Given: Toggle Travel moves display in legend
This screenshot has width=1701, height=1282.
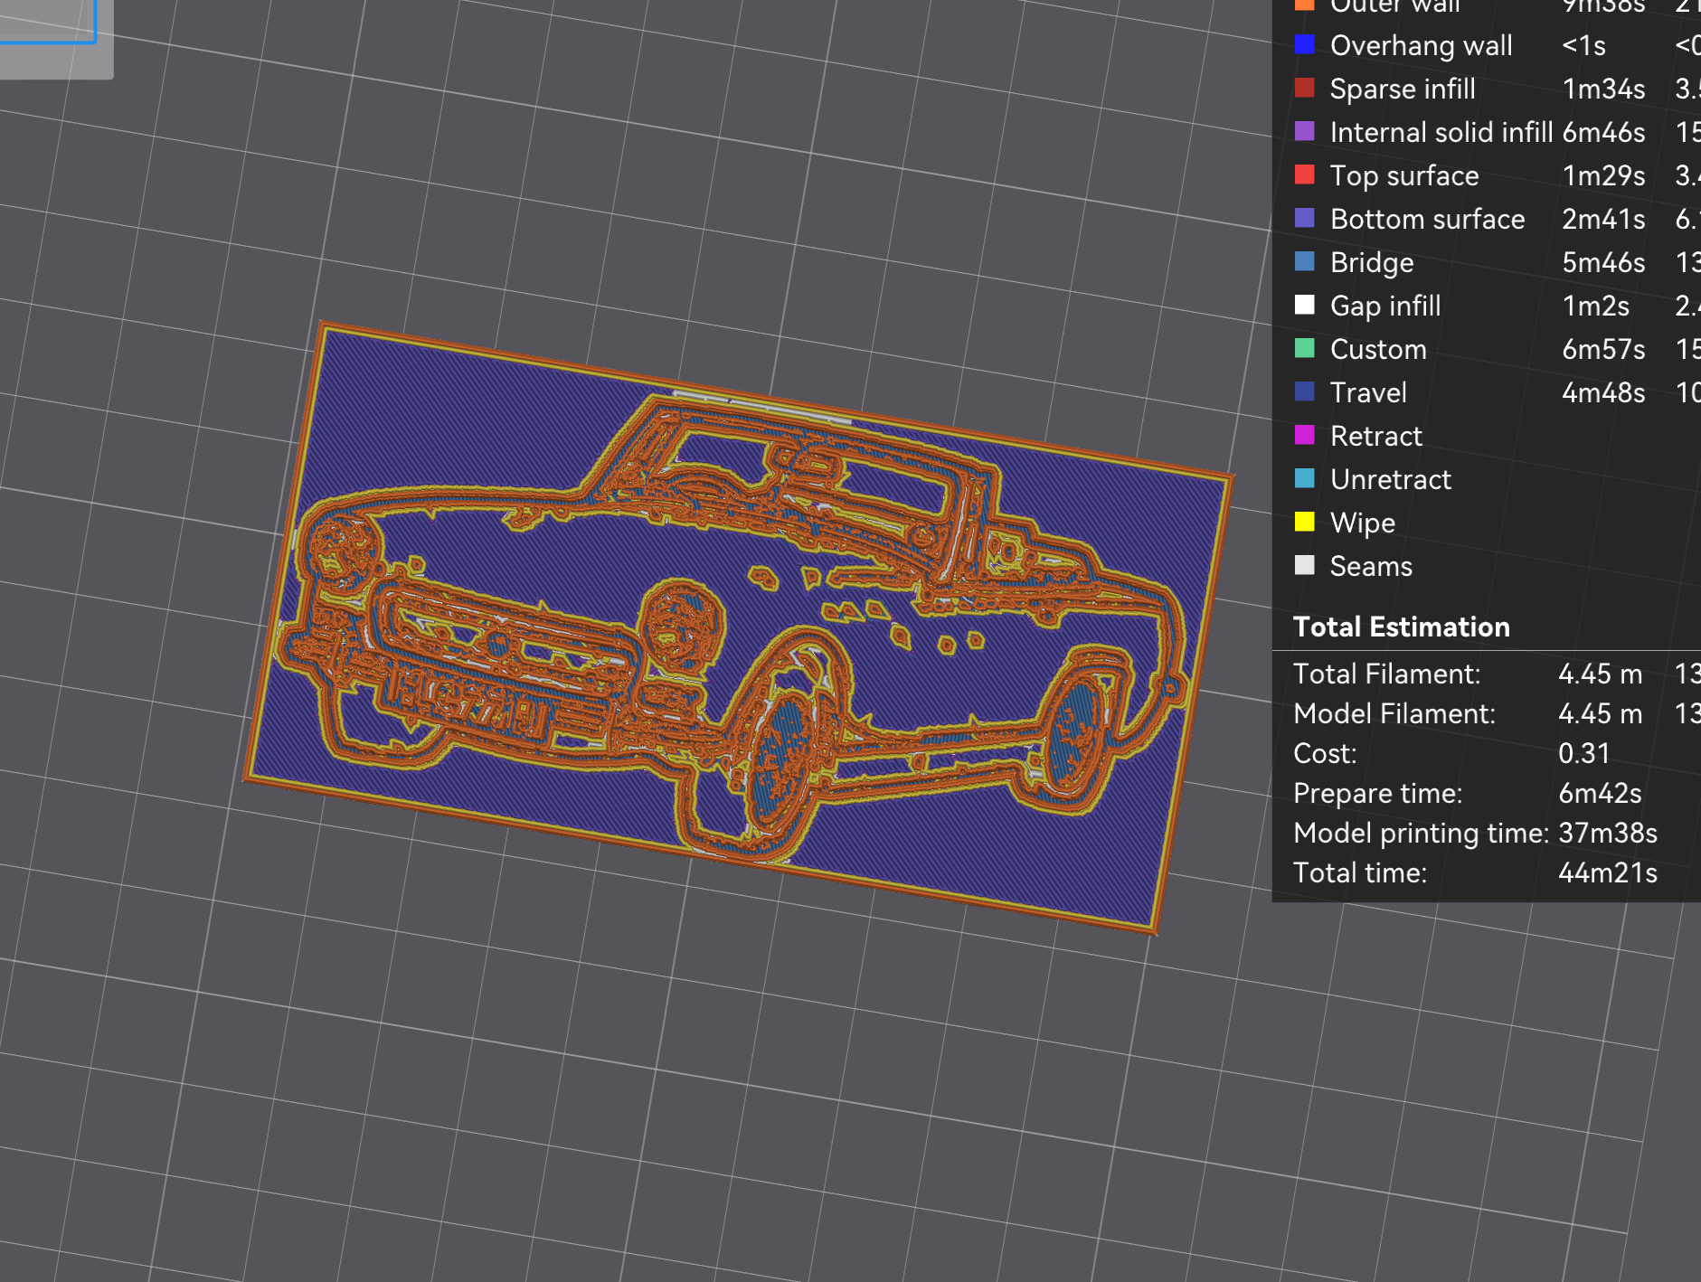Looking at the screenshot, I should point(1368,392).
